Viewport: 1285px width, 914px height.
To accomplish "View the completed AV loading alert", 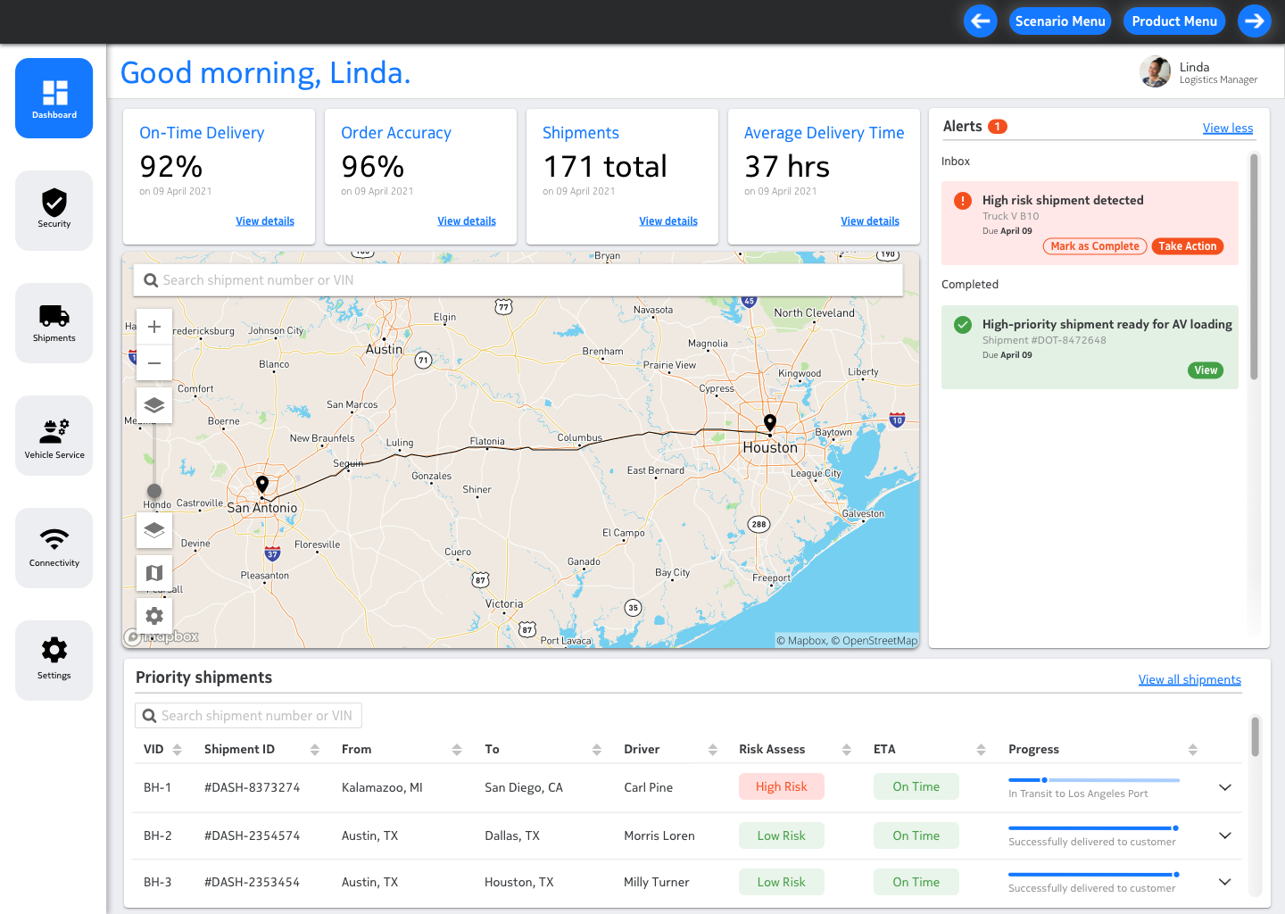I will (x=1206, y=370).
